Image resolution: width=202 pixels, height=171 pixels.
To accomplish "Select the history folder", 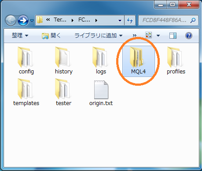I will (64, 61).
